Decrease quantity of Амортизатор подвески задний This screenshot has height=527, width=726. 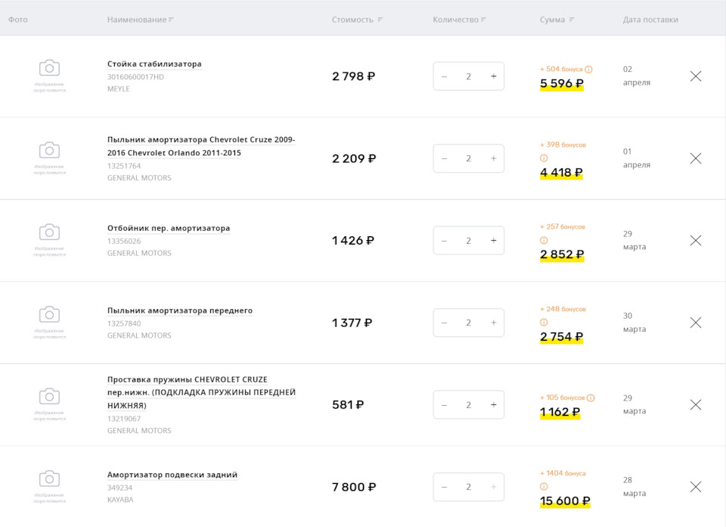coord(444,487)
